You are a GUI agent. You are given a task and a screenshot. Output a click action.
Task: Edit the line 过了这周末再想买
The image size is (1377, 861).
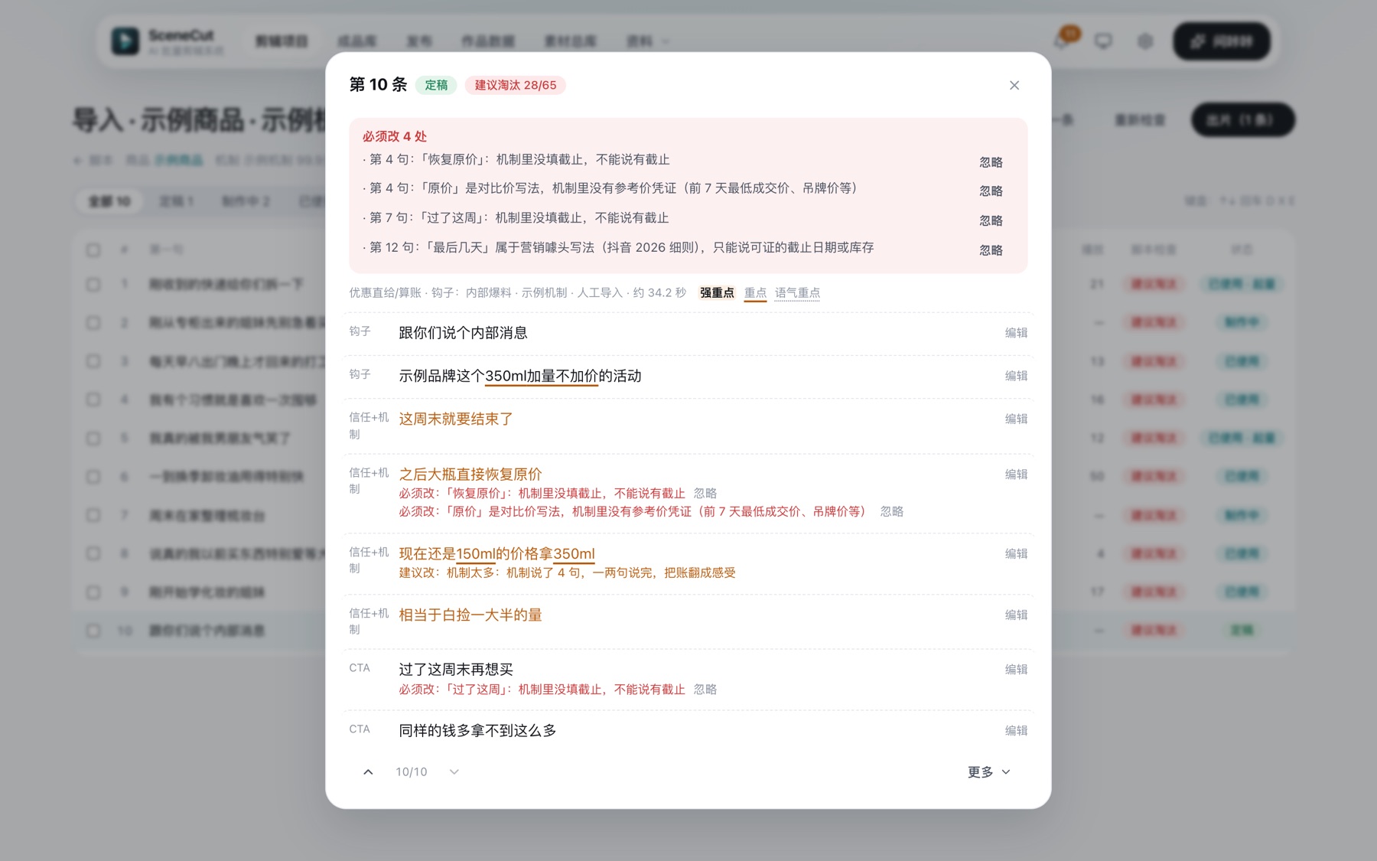click(1016, 670)
